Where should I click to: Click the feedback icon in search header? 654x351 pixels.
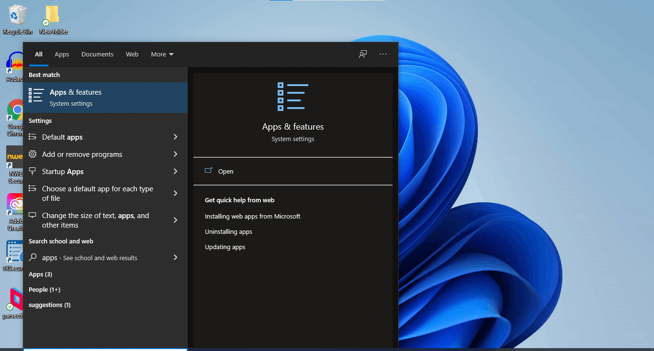pos(363,54)
